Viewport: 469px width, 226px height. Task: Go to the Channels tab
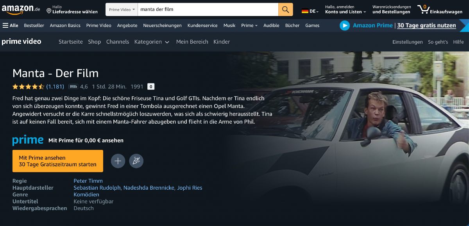coord(118,42)
